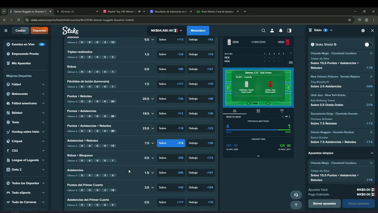Viewport: 378px width, 213px height.
Task: Go to previous head-to-head page arrow
Action: click(x=283, y=117)
